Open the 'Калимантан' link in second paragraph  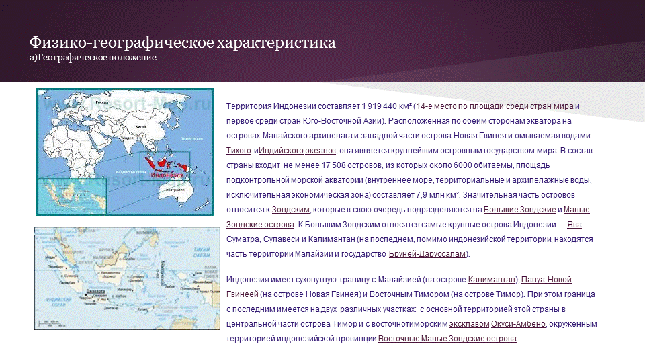(x=492, y=280)
